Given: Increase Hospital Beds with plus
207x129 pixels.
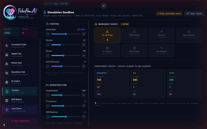Looking at the screenshot, I should point(83,95).
